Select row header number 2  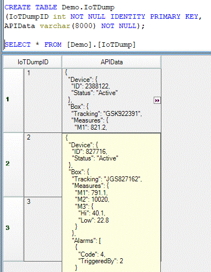coord(13,165)
